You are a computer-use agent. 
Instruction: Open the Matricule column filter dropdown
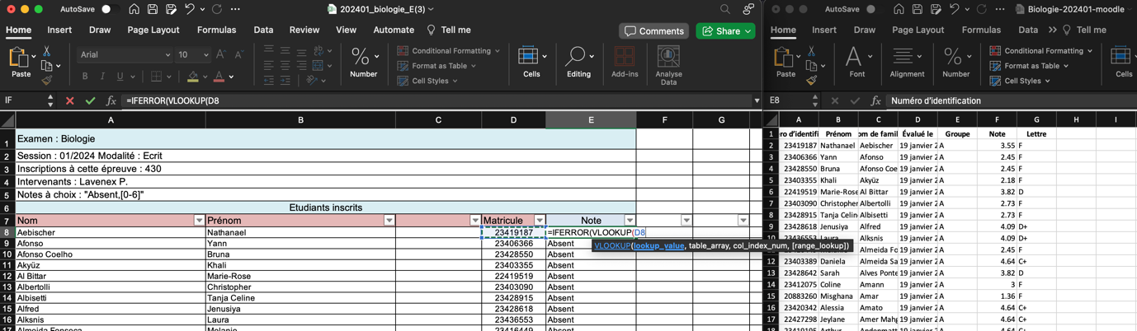click(540, 221)
